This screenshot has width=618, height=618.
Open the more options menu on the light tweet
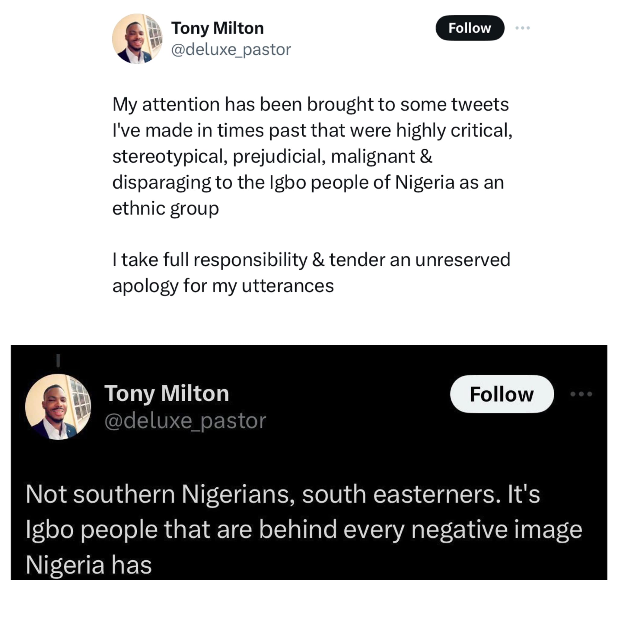[x=522, y=28]
